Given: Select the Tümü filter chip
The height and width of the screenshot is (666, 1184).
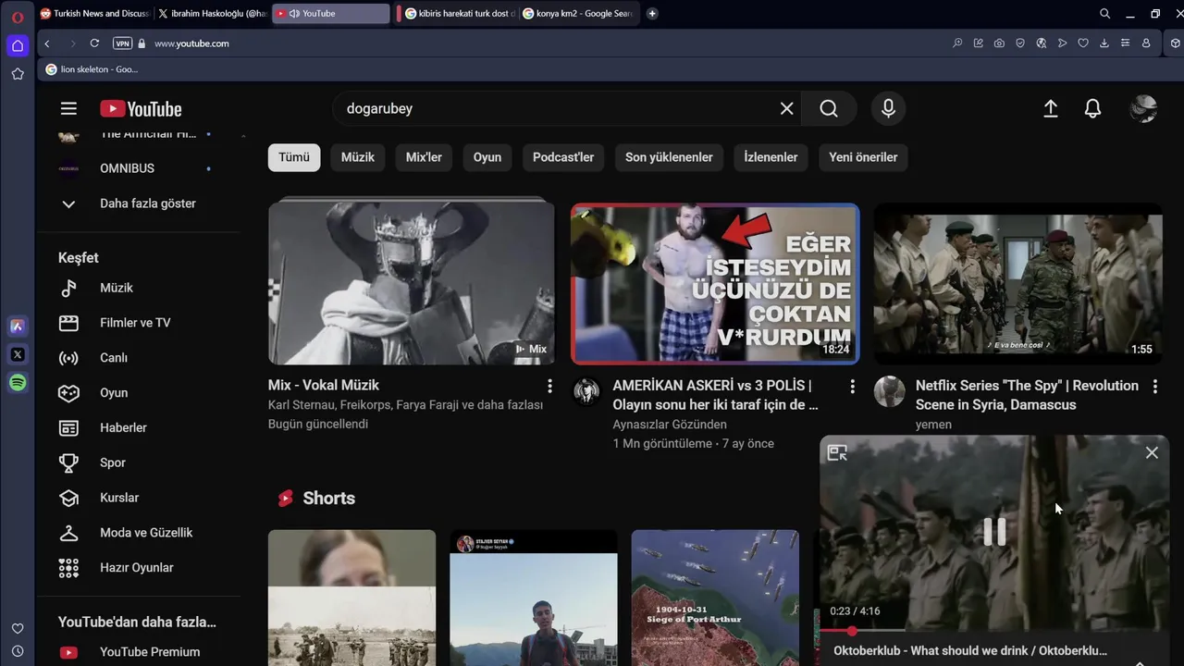Looking at the screenshot, I should click(x=294, y=157).
